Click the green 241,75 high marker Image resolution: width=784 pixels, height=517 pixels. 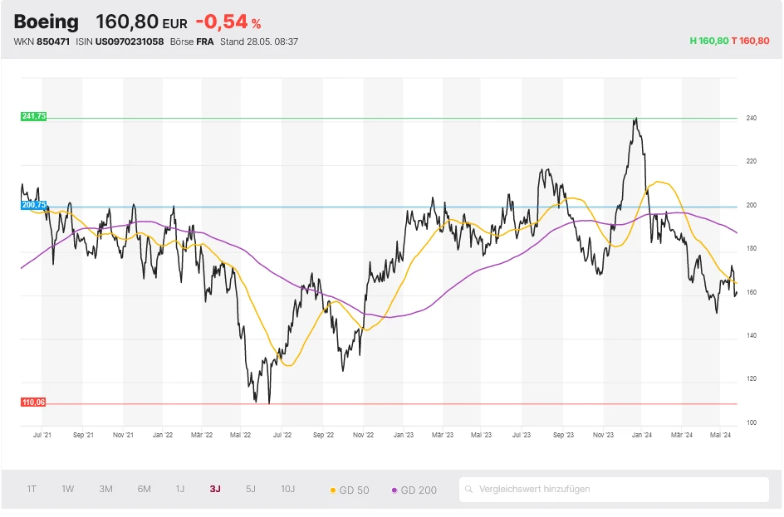(x=33, y=117)
